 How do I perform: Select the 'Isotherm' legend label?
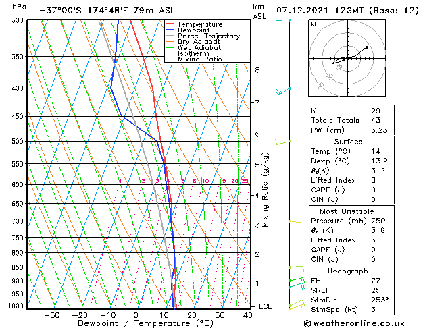coord(193,53)
